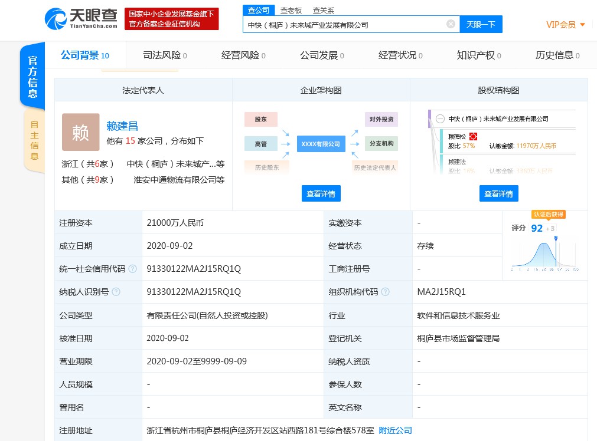This screenshot has width=597, height=441.
Task: Click the 存续 business status value
Action: coord(425,246)
